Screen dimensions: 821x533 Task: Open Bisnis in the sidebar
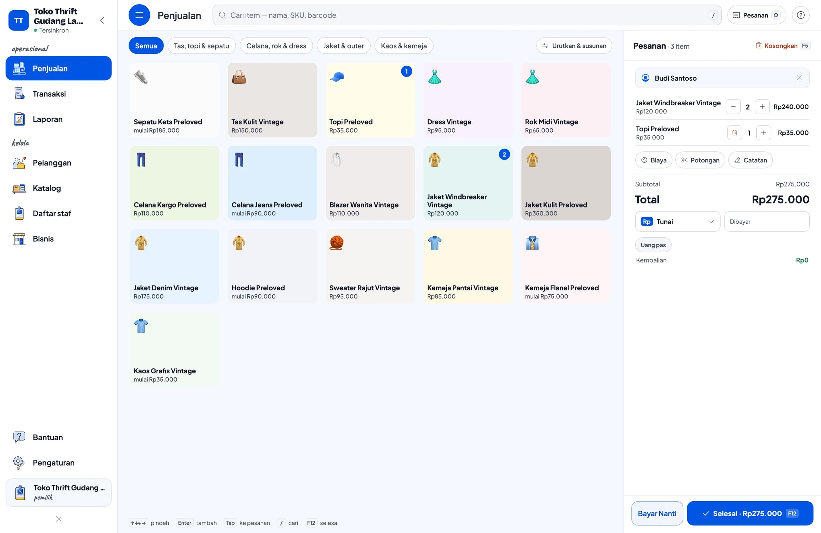[58, 239]
